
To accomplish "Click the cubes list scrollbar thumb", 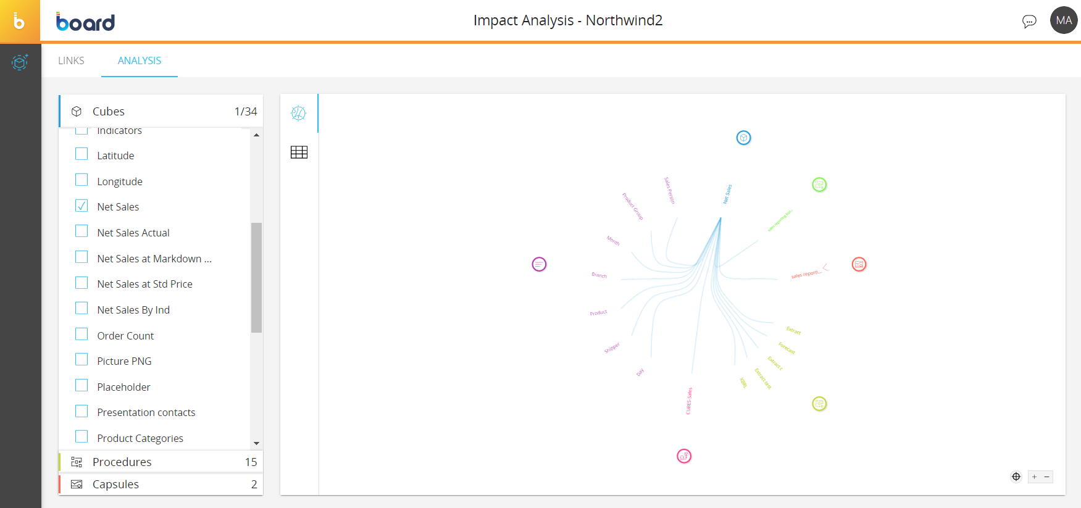I will point(256,278).
